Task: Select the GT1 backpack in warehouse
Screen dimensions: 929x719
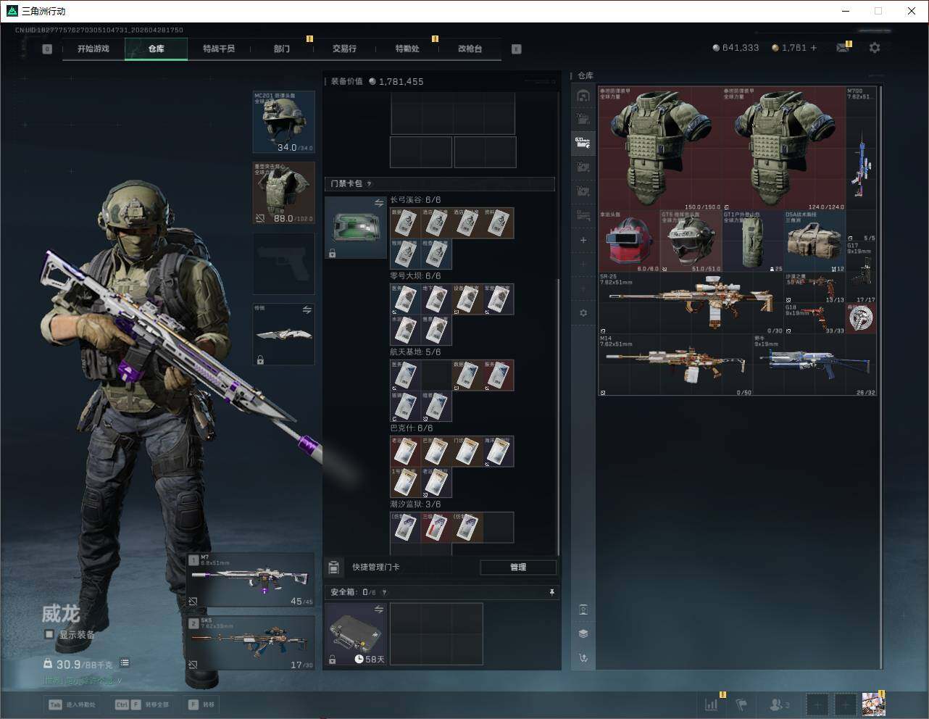Action: (753, 241)
